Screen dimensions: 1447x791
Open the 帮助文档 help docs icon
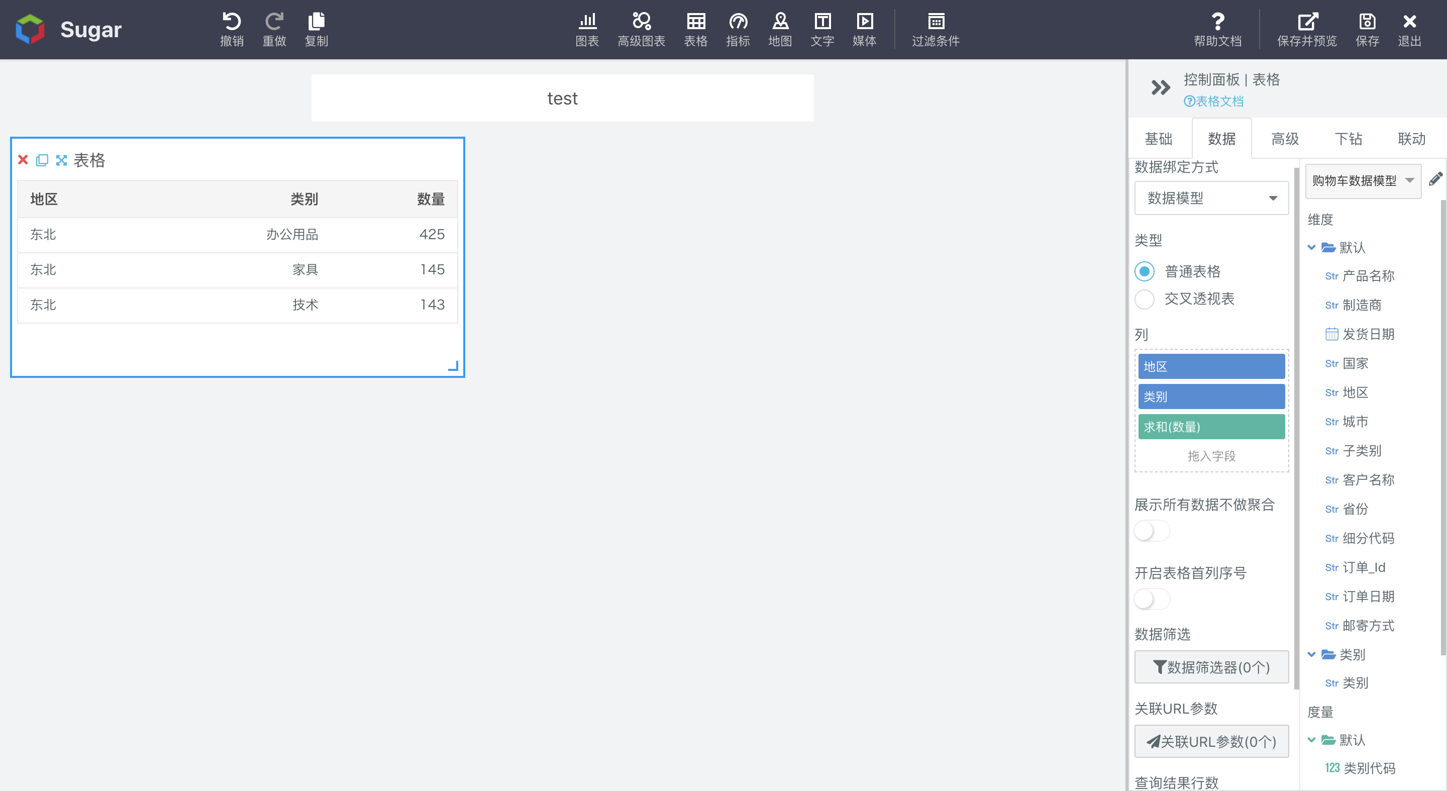coord(1217,21)
